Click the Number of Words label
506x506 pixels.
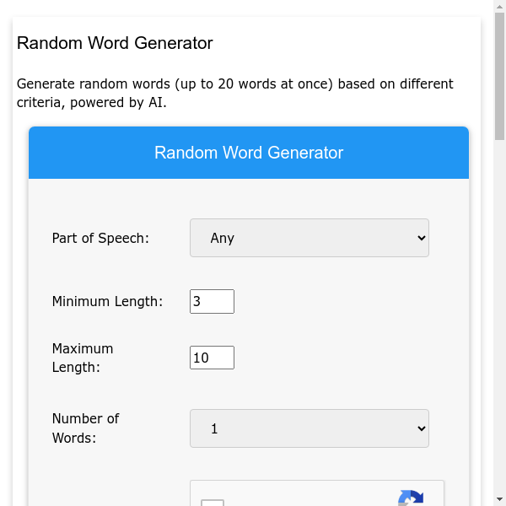point(86,428)
